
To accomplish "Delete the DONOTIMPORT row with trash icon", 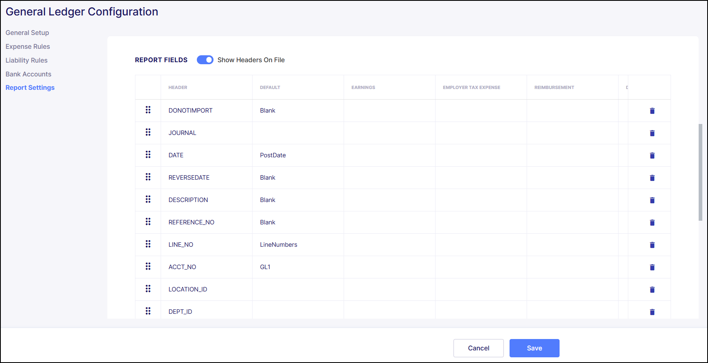I will 652,111.
